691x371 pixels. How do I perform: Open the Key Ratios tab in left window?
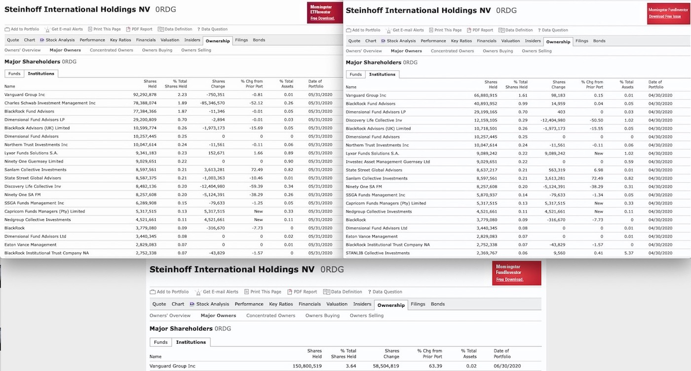(x=120, y=40)
